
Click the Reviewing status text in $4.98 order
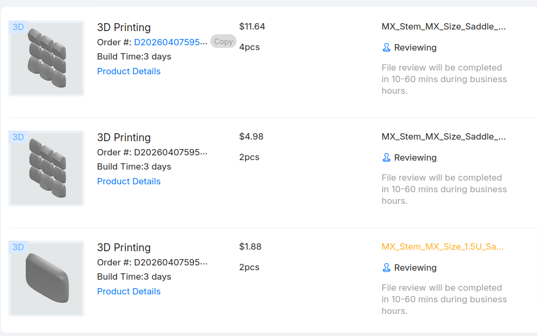pos(415,158)
